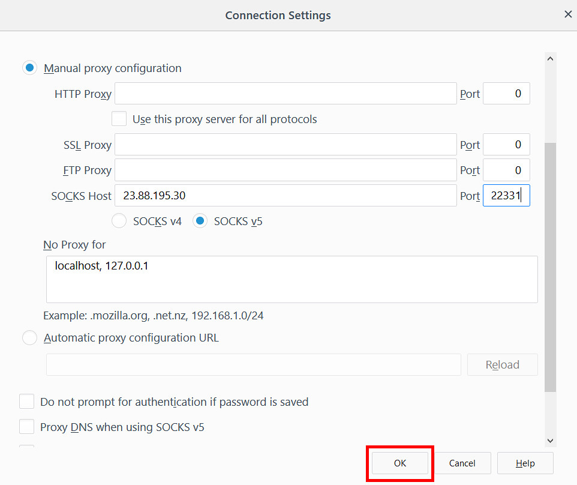Viewport: 577px width, 485px height.
Task: Close the Connection Settings dialog
Action: click(568, 14)
